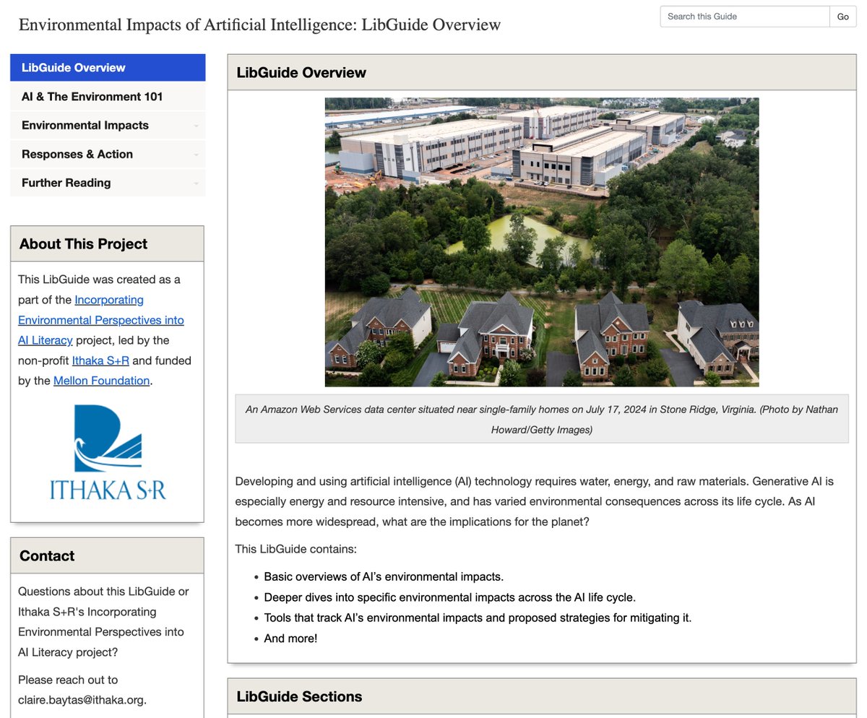Click bullet 'Deeper dives into specific environmental impacts'
Viewport: 867px width, 718px height.
[x=449, y=597]
